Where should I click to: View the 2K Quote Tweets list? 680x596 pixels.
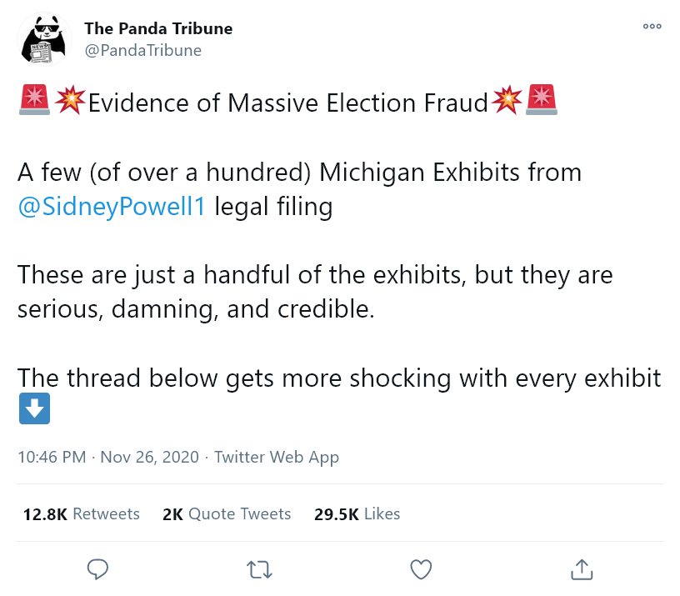(227, 513)
